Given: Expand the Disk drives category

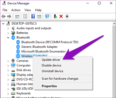Looking at the screenshot, I should point(8,70).
